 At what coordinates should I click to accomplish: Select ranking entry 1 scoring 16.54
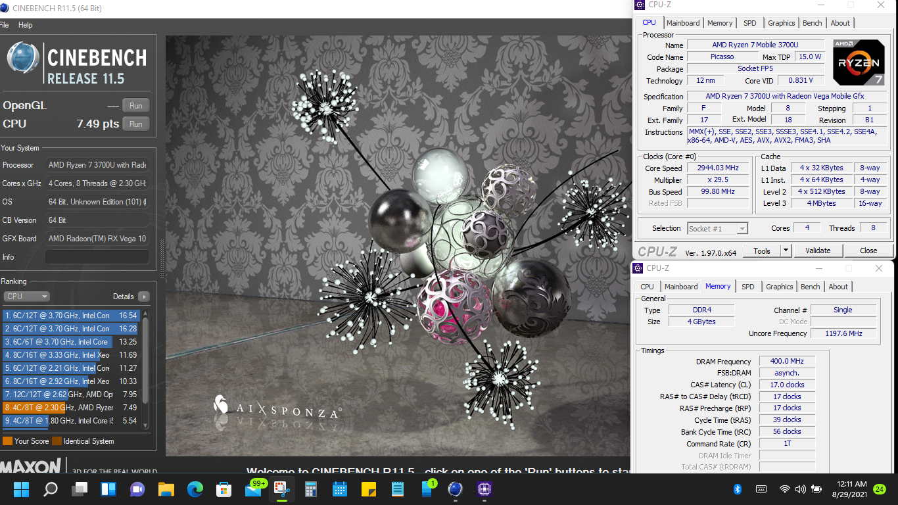click(71, 316)
